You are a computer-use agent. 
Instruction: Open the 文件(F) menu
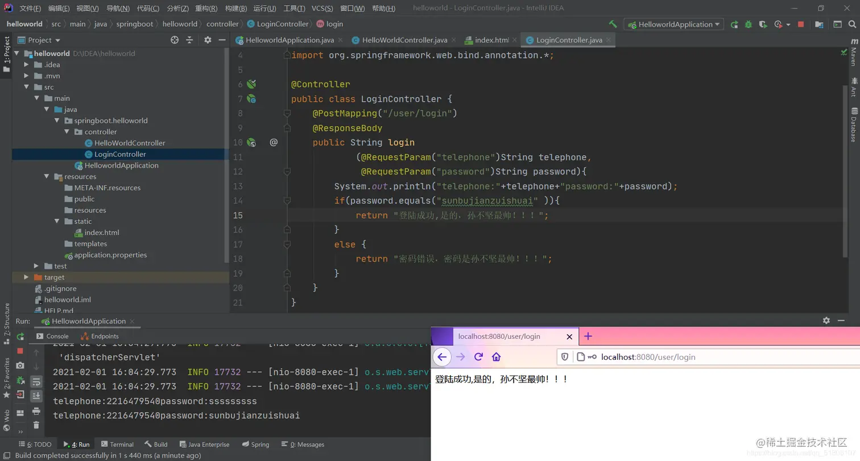30,9
